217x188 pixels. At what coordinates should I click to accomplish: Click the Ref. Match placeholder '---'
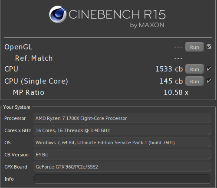[178, 58]
